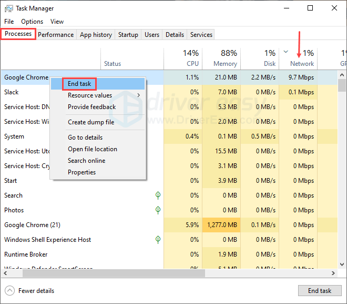Screen dimensions: 347x304
Task: Select Provide feedback in context menu
Action: click(x=98, y=107)
